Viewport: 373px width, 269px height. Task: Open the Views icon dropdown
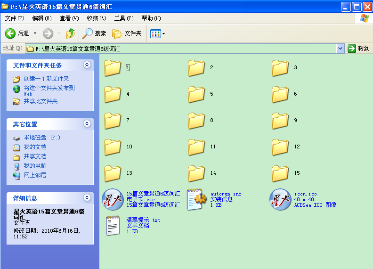pyautogui.click(x=157, y=33)
